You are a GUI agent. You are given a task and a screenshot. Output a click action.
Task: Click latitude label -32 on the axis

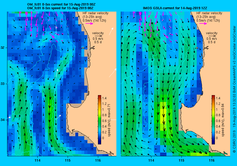pos(3,48)
